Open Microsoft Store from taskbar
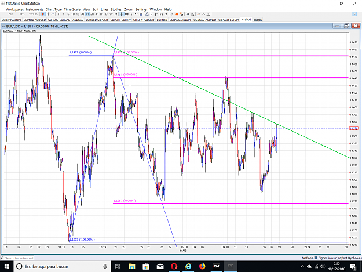 (x=146, y=266)
